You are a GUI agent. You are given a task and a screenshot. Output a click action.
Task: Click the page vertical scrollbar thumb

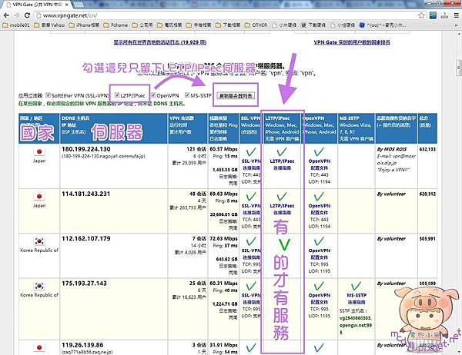[x=459, y=68]
